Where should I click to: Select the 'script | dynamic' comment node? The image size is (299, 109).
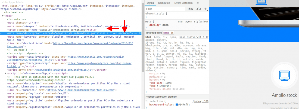[x=25, y=53]
